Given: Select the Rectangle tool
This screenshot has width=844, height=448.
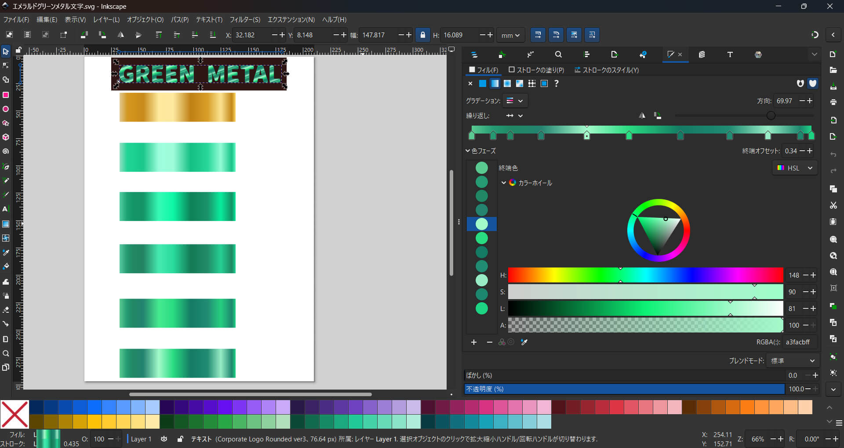Looking at the screenshot, I should point(6,95).
